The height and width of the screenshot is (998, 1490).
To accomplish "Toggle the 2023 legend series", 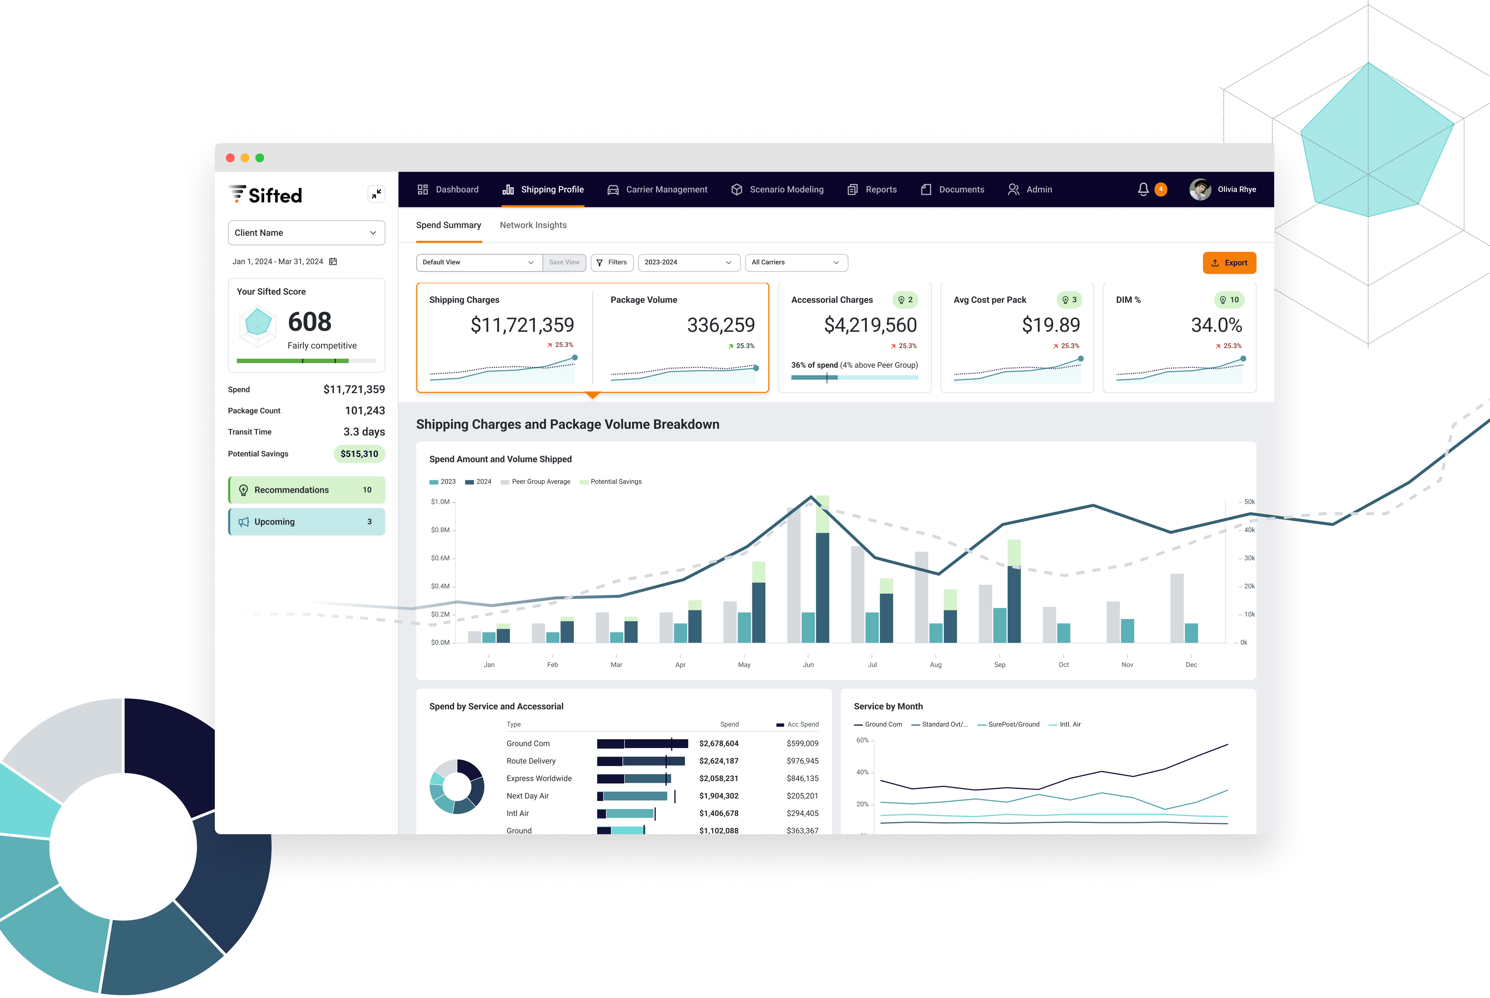I will tap(443, 482).
